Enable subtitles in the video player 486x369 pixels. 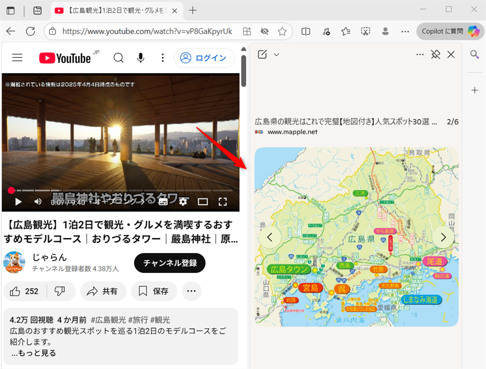tap(163, 201)
